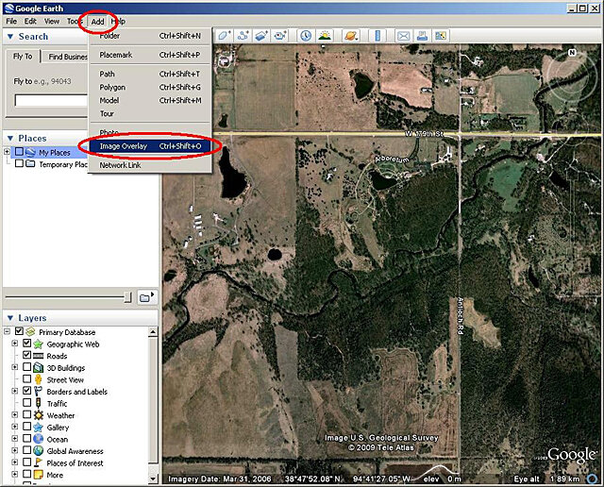604x487 pixels.
Task: Expand the Gallery layer tree node
Action: click(15, 428)
